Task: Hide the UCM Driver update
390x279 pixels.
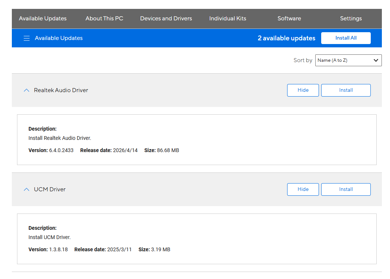Action: (x=303, y=189)
